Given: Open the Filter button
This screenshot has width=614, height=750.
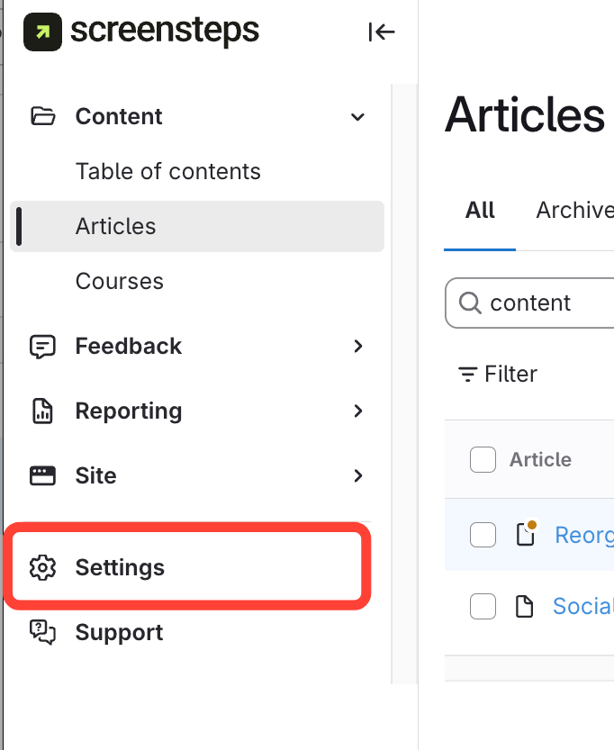Looking at the screenshot, I should tap(498, 375).
